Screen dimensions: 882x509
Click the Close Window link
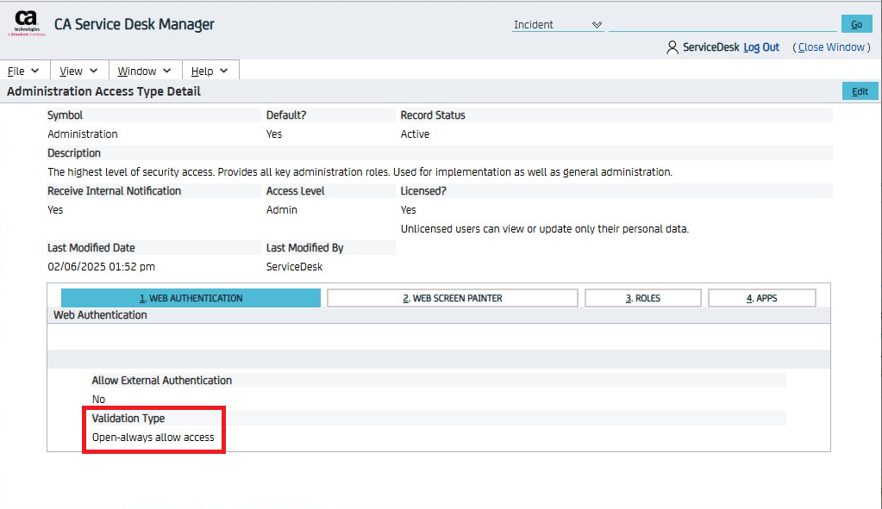pos(831,47)
